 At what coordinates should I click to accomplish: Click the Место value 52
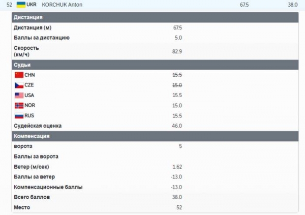tap(179, 207)
